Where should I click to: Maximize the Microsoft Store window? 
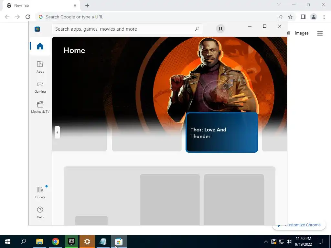point(265,26)
